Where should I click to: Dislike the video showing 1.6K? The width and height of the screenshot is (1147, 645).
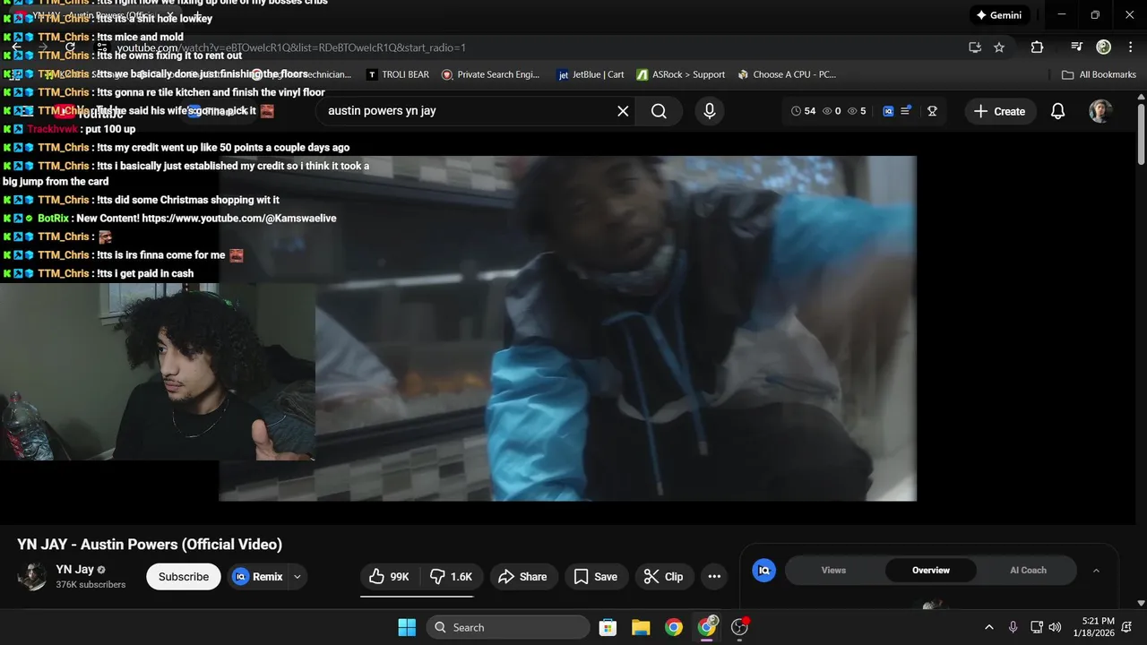452,577
